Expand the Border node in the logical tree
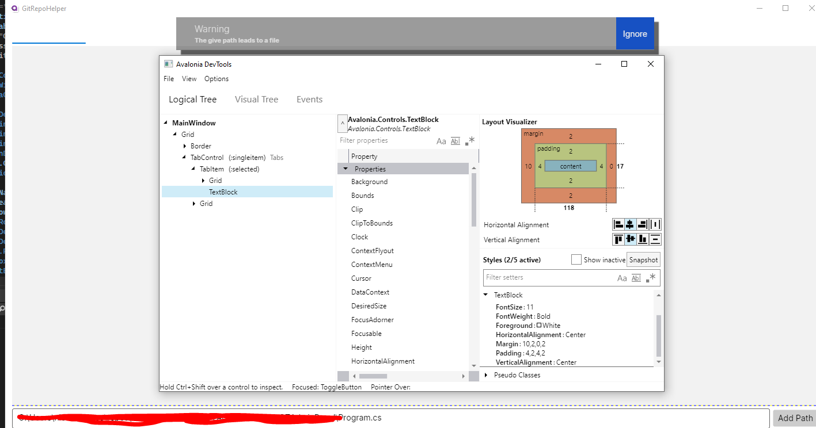The width and height of the screenshot is (816, 428). click(x=184, y=146)
